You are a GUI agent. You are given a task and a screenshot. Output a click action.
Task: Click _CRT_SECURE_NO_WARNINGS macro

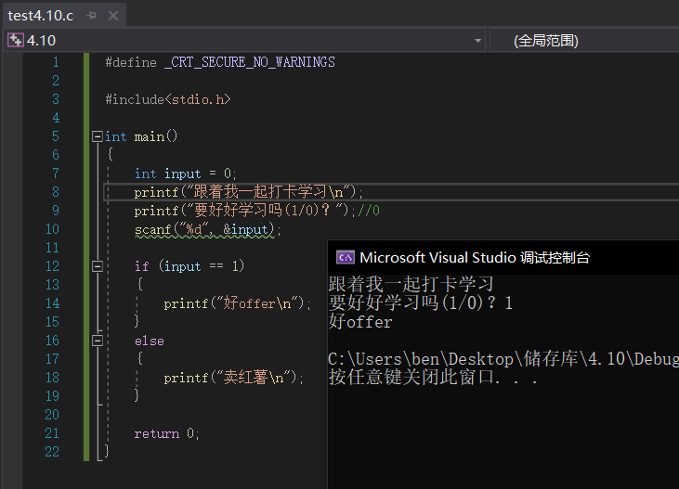250,62
